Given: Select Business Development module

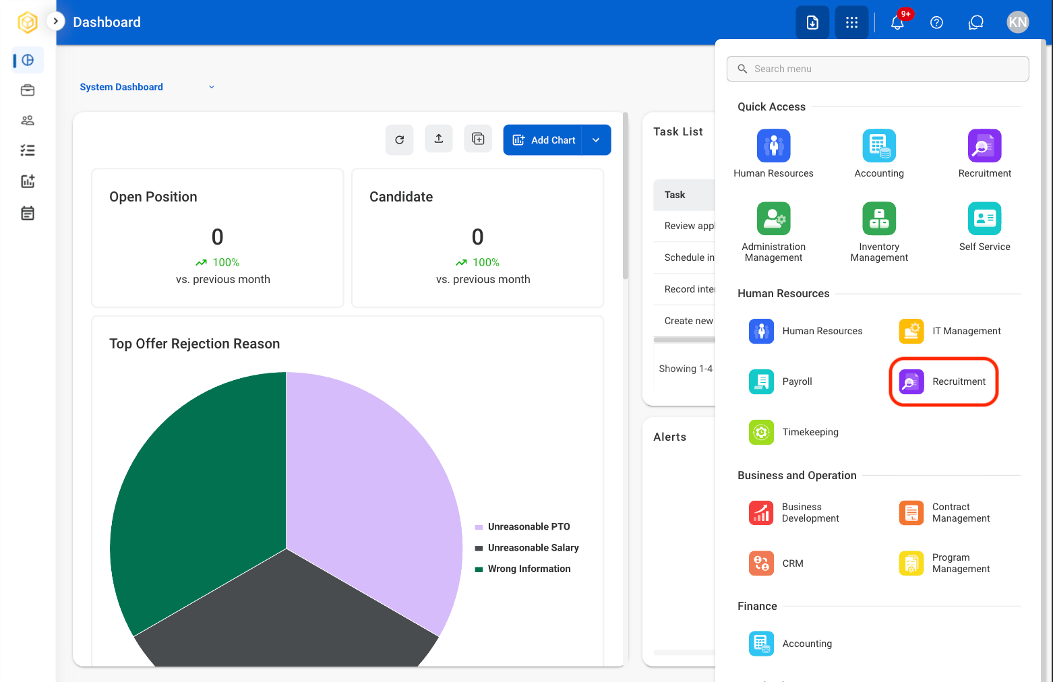Looking at the screenshot, I should coord(794,513).
